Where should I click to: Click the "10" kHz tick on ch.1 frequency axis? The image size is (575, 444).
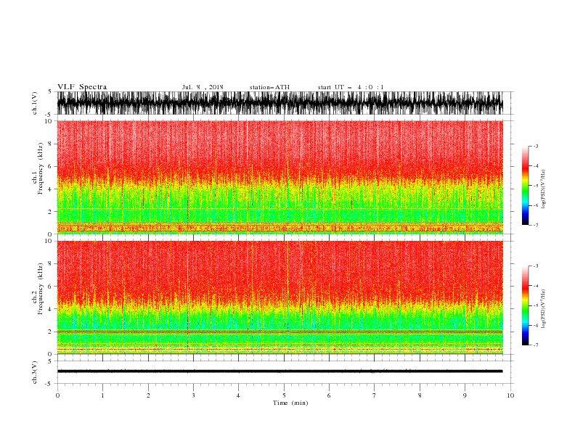tap(49, 121)
